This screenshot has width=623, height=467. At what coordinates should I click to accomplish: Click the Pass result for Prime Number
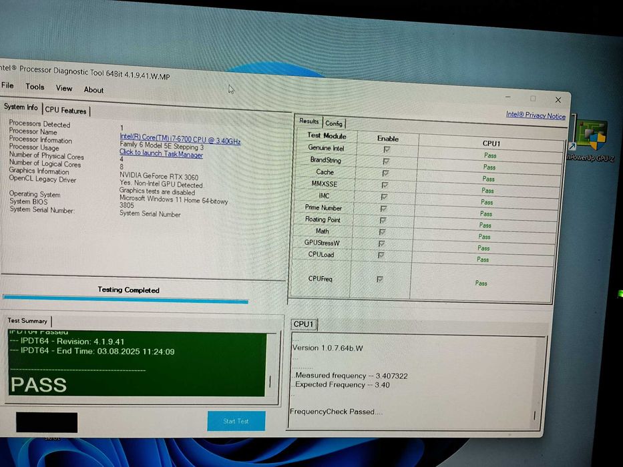click(x=486, y=213)
